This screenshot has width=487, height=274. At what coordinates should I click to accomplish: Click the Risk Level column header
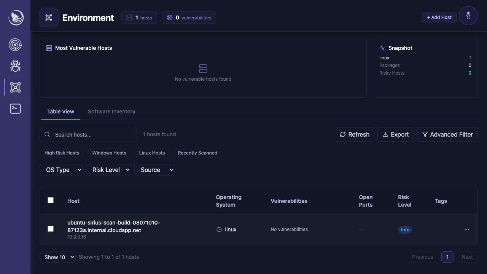[x=404, y=201]
